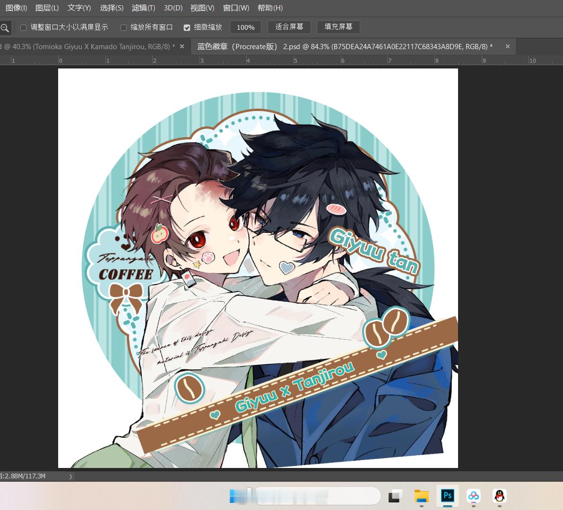Enable 缩放所有窗口 checkbox
This screenshot has height=510, width=563.
pyautogui.click(x=123, y=27)
